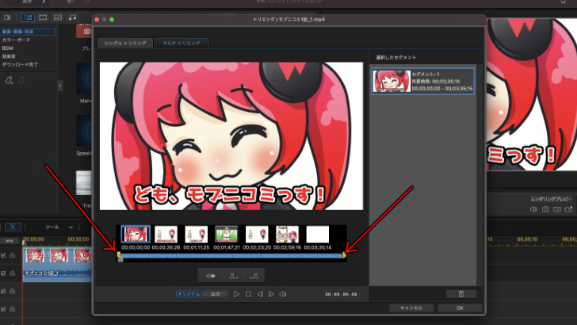This screenshot has height=325, width=577.
Task: Collapse the library sidebar with blue chevron
Action: tap(60, 86)
